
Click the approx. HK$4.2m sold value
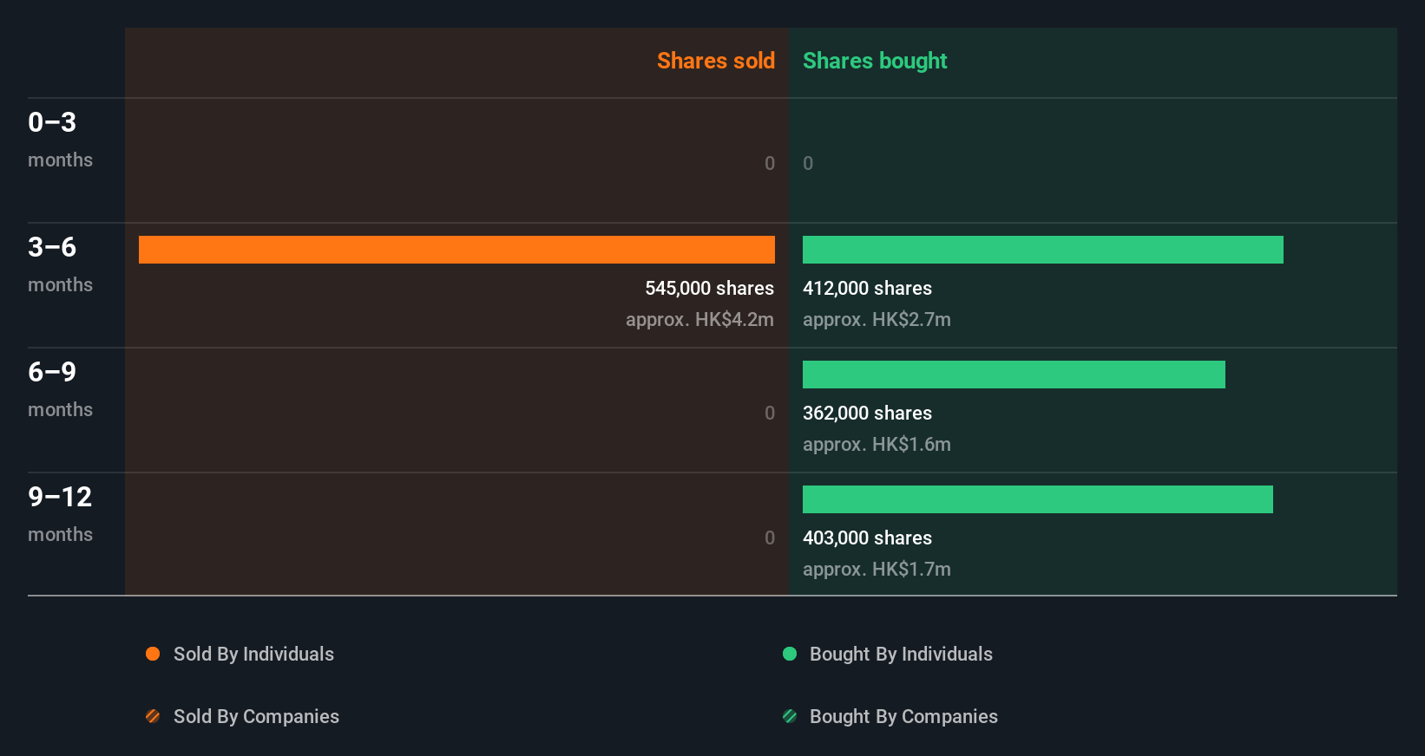pos(699,319)
